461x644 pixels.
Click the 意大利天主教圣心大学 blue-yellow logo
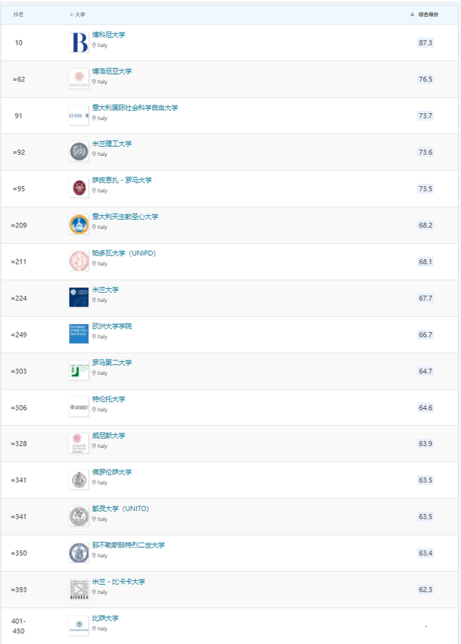[79, 224]
